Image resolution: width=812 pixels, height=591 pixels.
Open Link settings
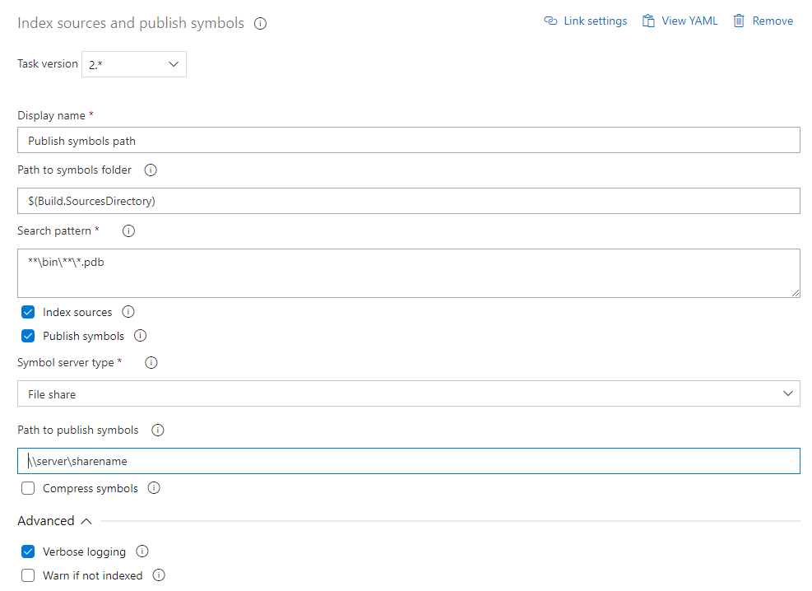(586, 21)
